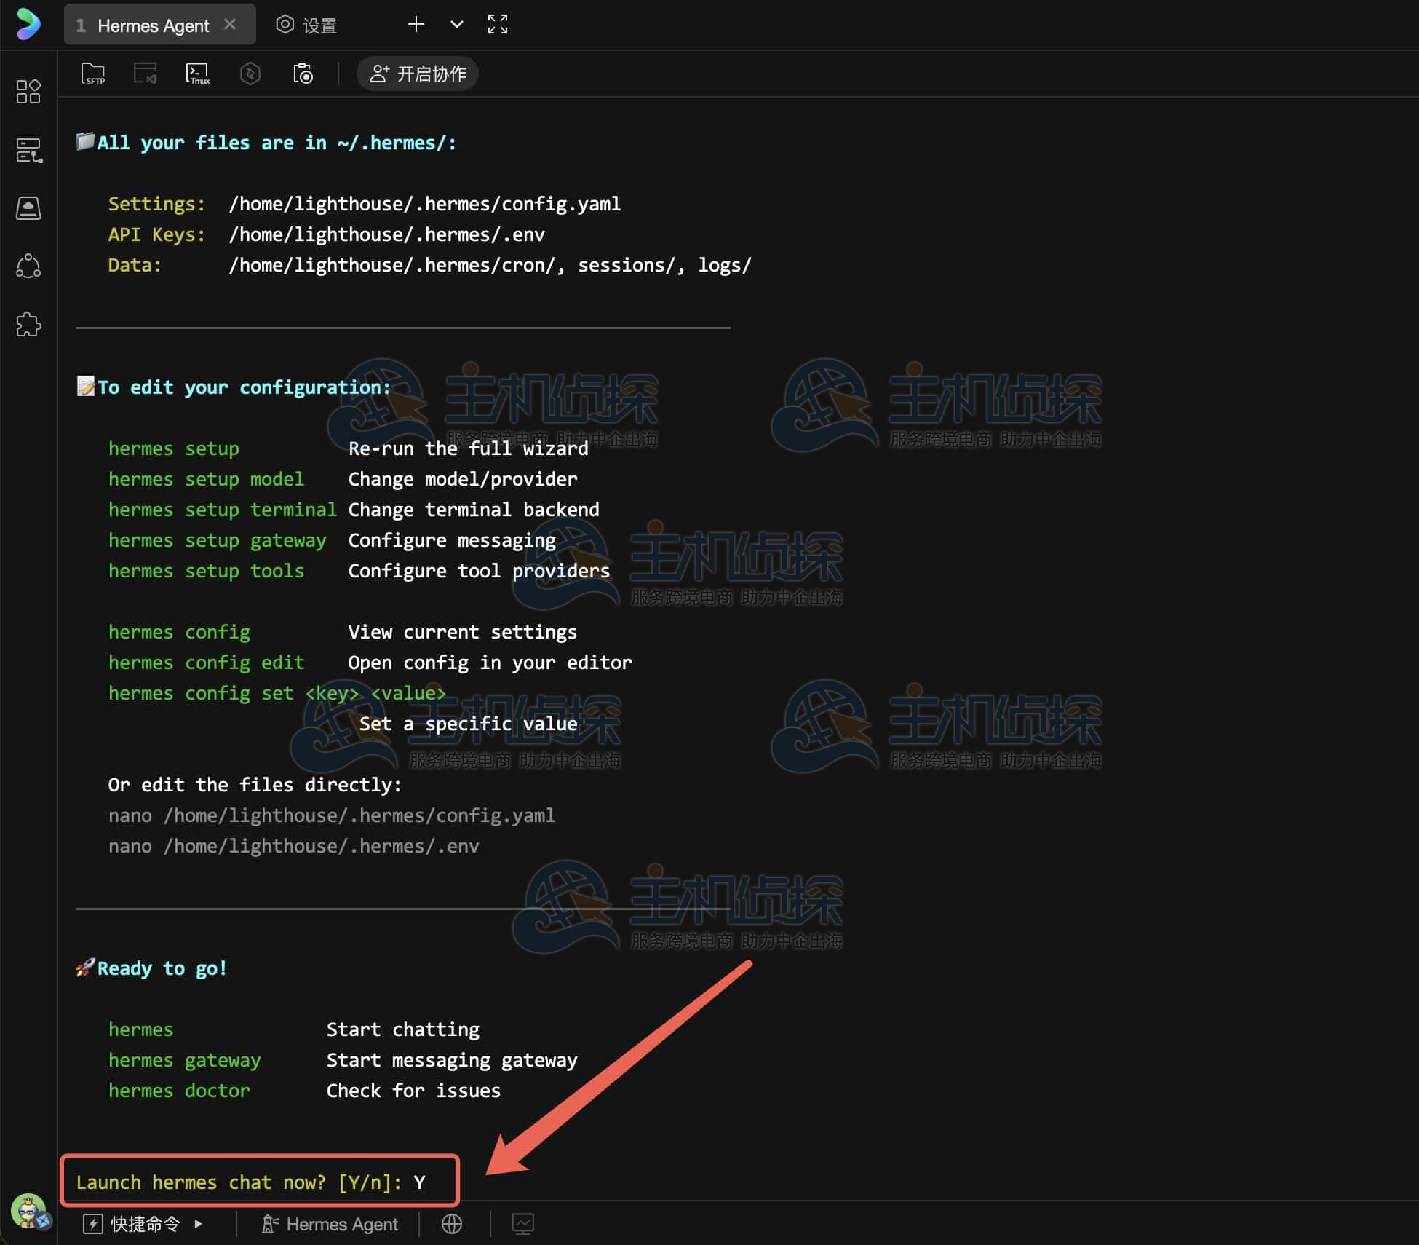Expand the tab list dropdown chevron

[457, 25]
